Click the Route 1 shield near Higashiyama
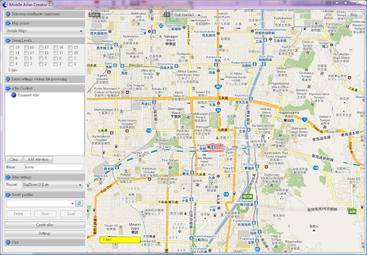Screen dimensions: 367x255 304,120
